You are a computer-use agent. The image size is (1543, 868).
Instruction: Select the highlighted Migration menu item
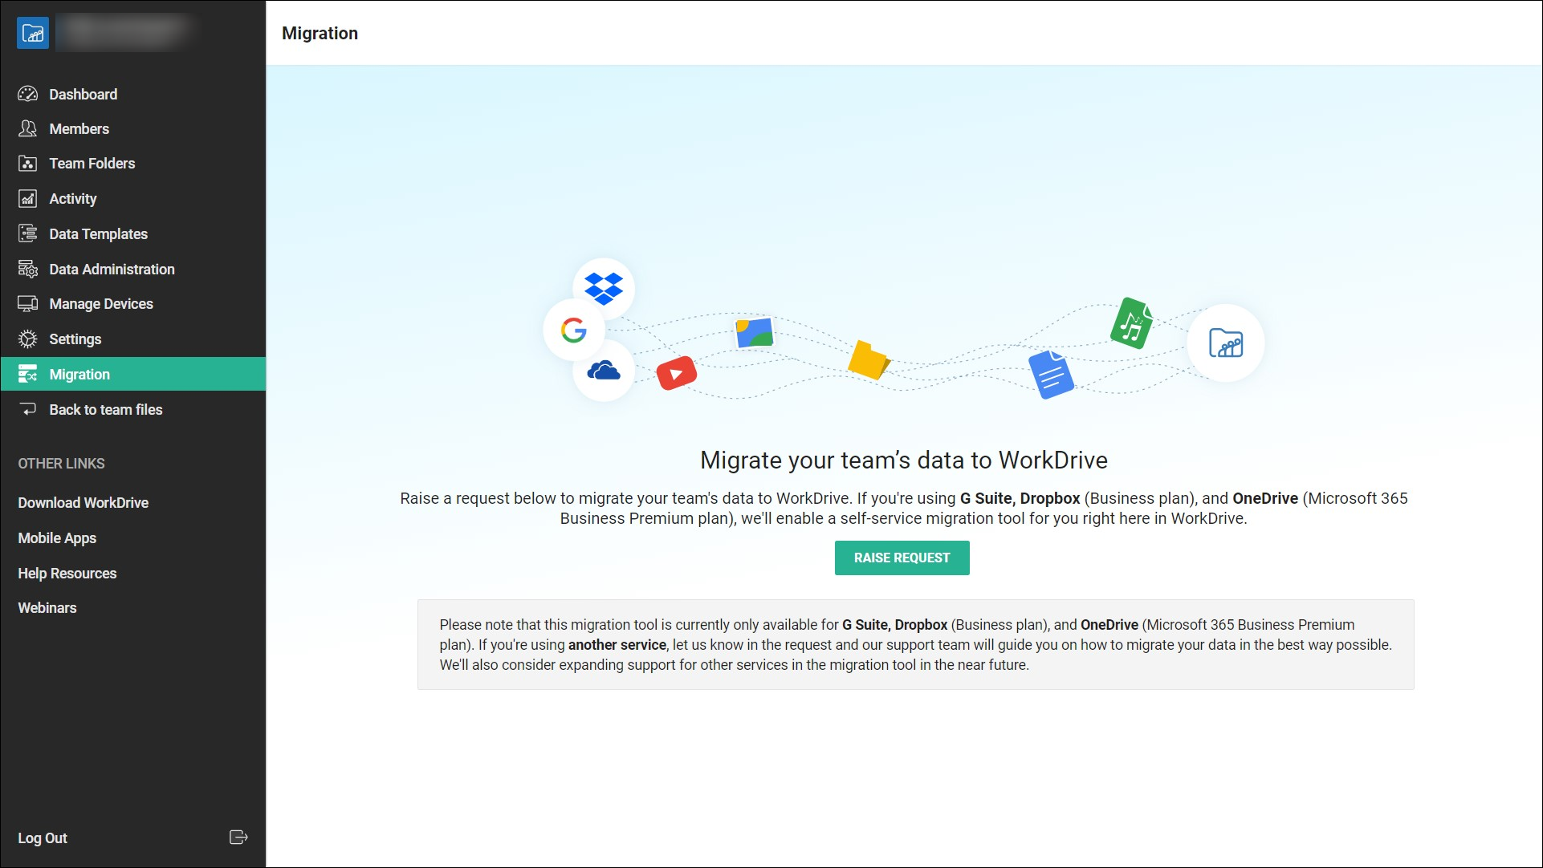pos(79,374)
